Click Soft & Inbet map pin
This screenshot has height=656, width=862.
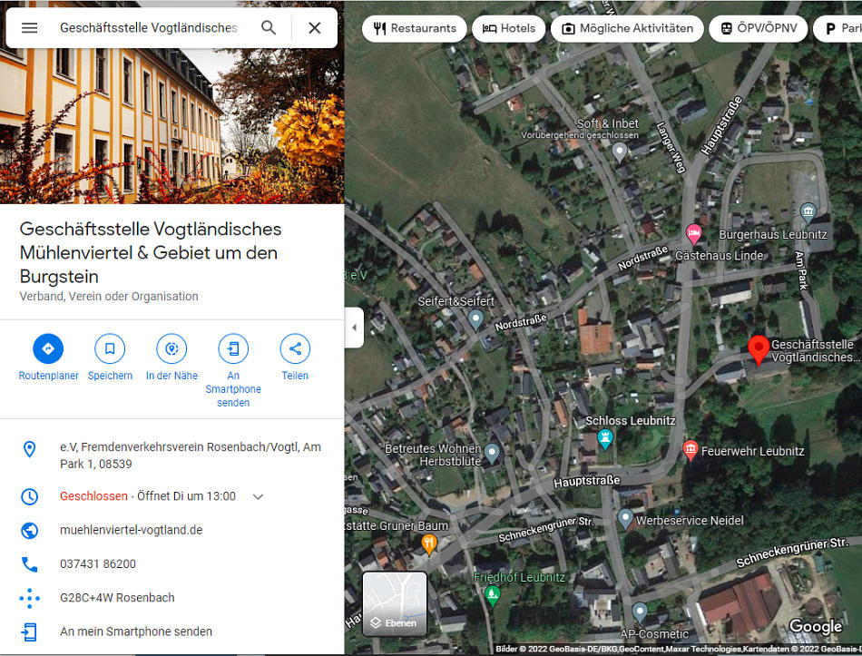pos(620,152)
